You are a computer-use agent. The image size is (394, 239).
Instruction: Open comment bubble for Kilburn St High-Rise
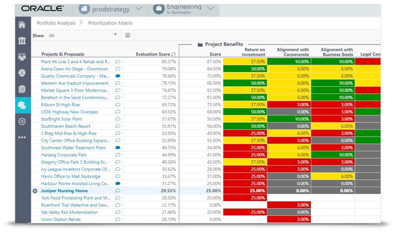pyautogui.click(x=118, y=104)
